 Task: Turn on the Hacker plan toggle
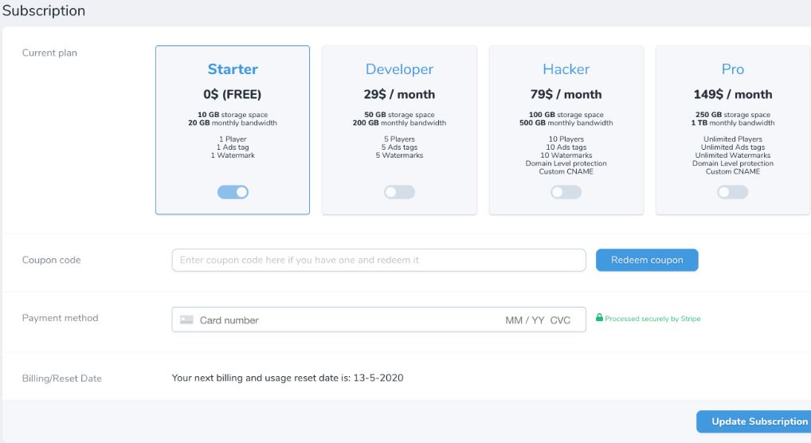(x=566, y=192)
